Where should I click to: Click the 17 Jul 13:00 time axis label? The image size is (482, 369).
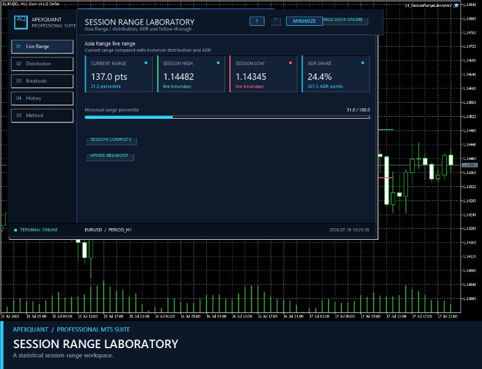397,316
